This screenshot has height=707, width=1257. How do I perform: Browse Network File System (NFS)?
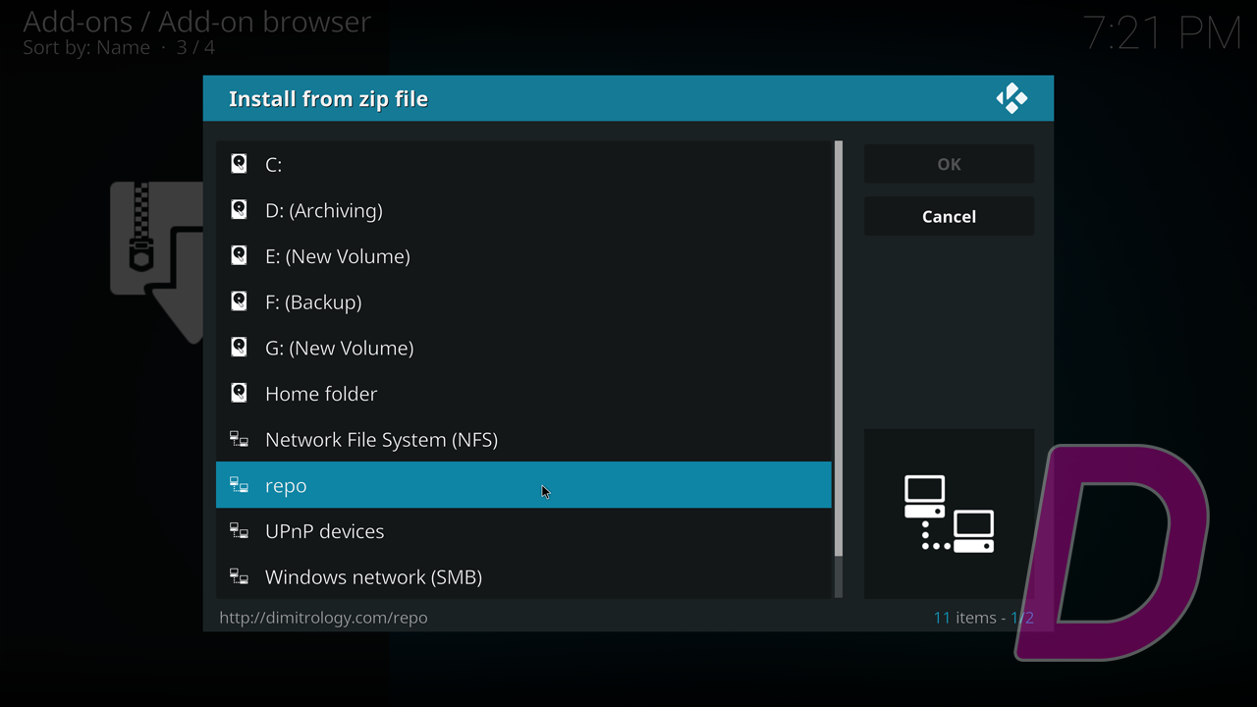(523, 439)
